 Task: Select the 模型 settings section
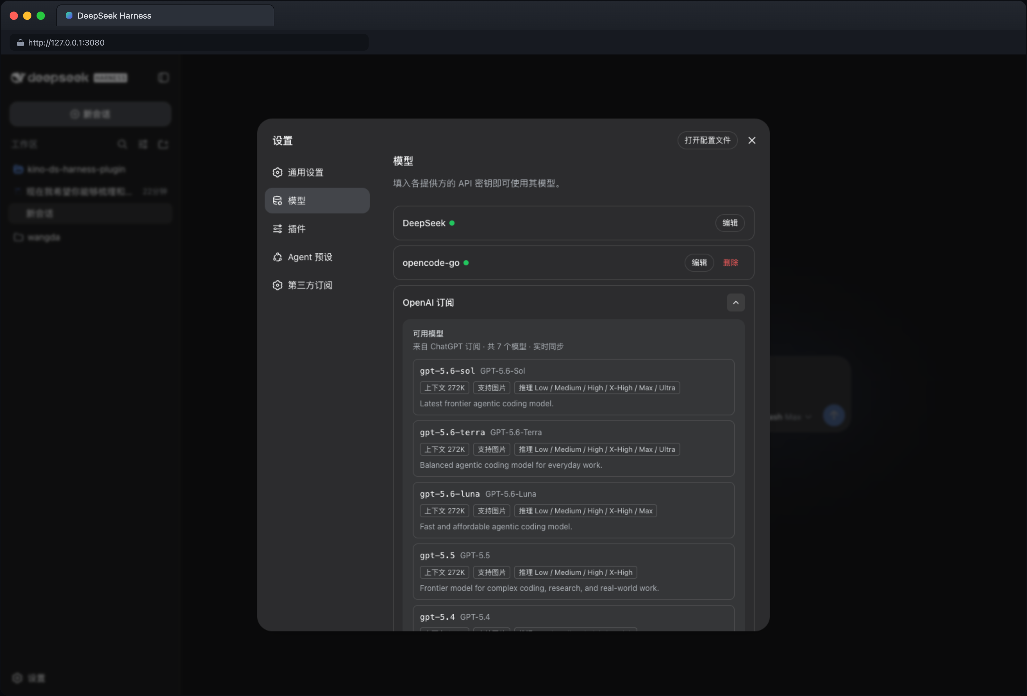(317, 201)
